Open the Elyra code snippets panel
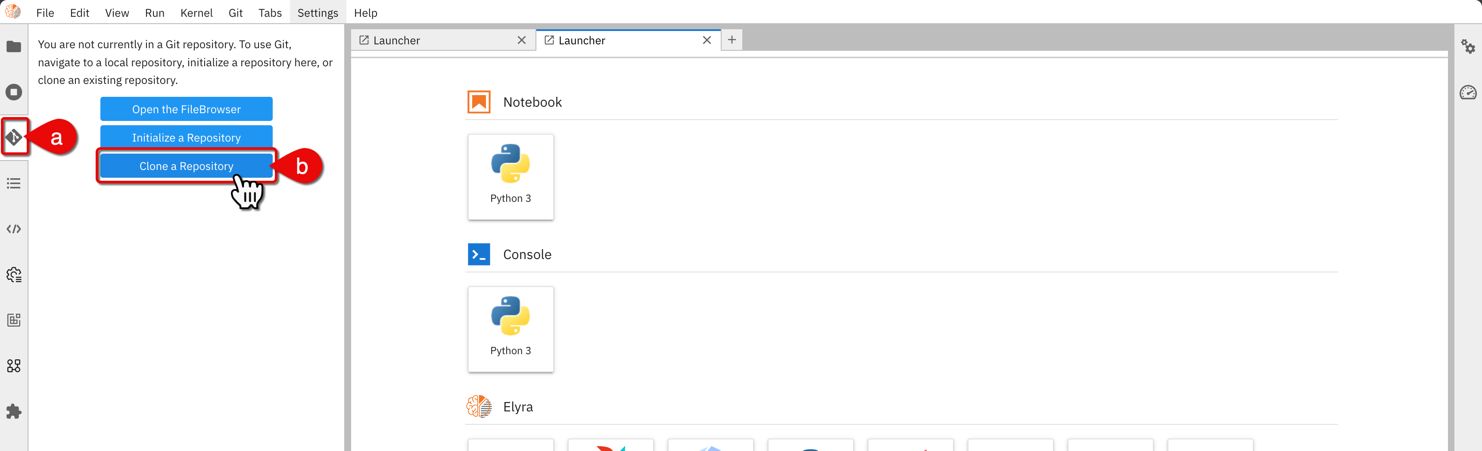 14,228
